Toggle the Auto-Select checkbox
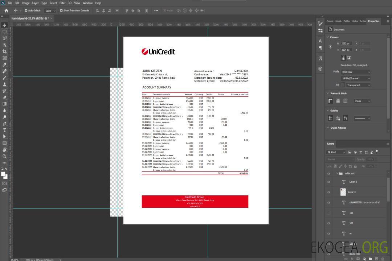Viewport: 392px width, 261px height. coord(26,11)
